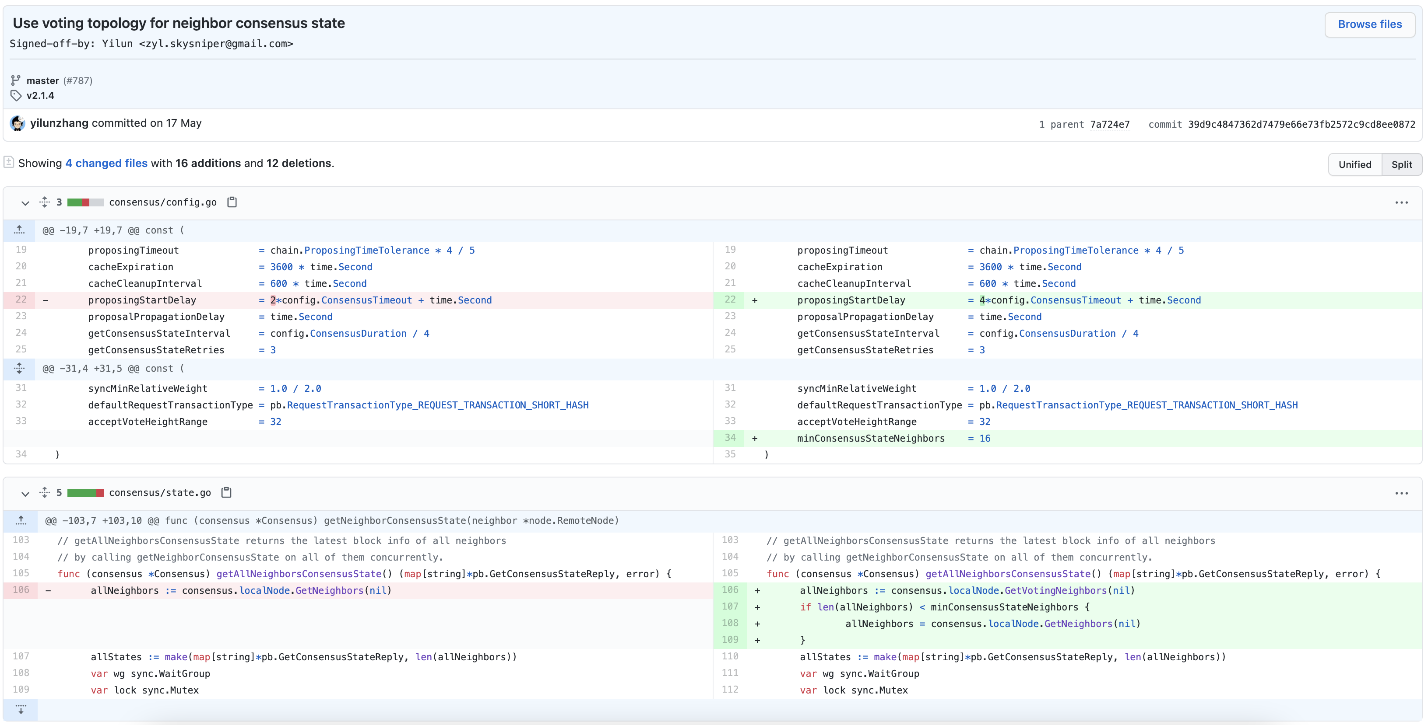Expand lines below the state.go hunk
Image resolution: width=1428 pixels, height=725 pixels.
21,710
